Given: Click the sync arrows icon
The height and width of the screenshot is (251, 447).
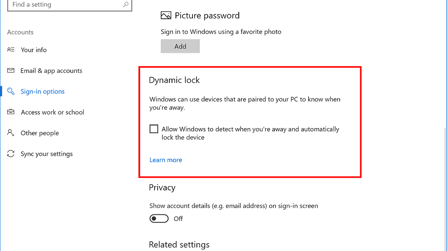Looking at the screenshot, I should click(x=11, y=154).
